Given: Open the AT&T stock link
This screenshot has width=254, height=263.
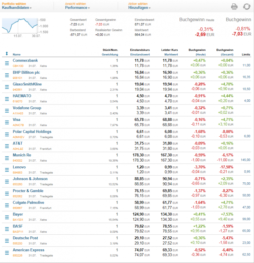Looking at the screenshot, I should tap(17, 143).
